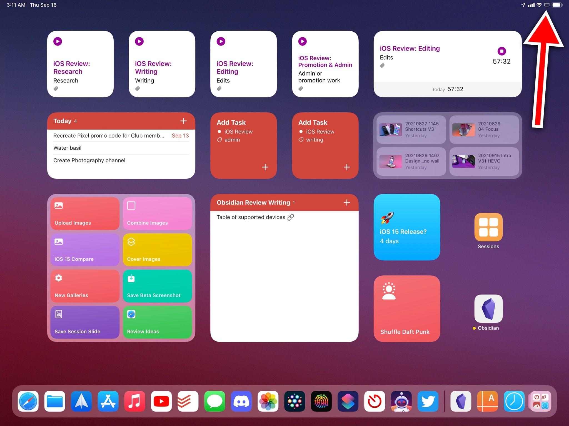Open the rainbow fingerprint app in the dock
Image resolution: width=569 pixels, height=426 pixels.
321,401
